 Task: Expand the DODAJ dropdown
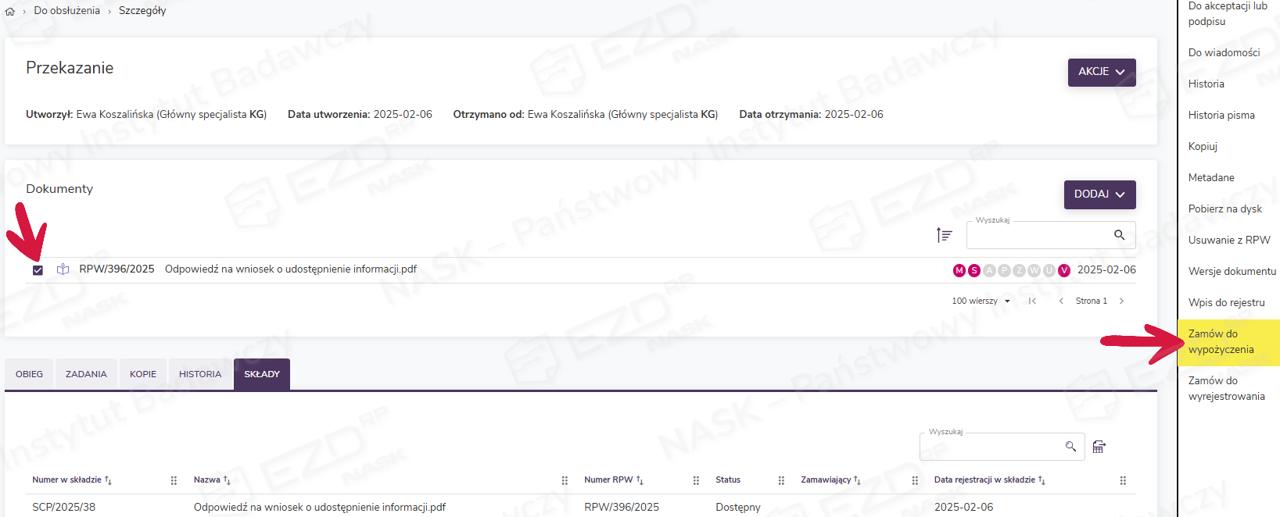[1099, 194]
